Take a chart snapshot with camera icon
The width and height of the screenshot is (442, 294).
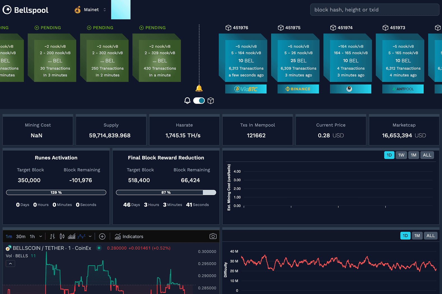pyautogui.click(x=213, y=236)
